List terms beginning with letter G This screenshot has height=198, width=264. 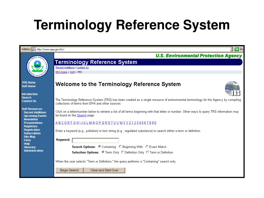tap(75, 123)
